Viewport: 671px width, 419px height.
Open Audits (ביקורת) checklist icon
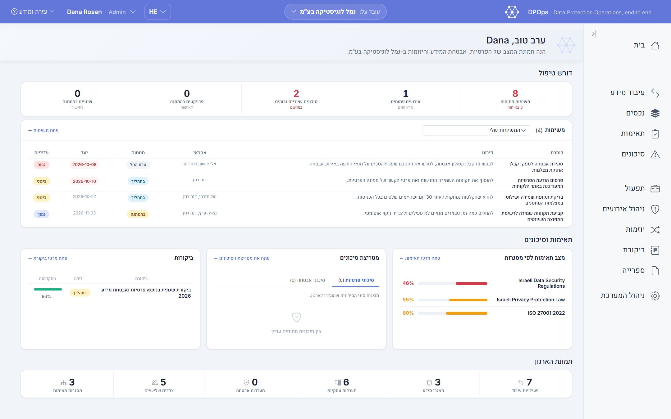[655, 250]
